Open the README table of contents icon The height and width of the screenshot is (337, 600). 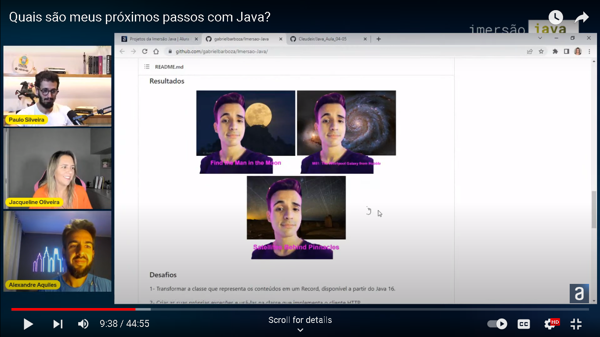(x=147, y=67)
